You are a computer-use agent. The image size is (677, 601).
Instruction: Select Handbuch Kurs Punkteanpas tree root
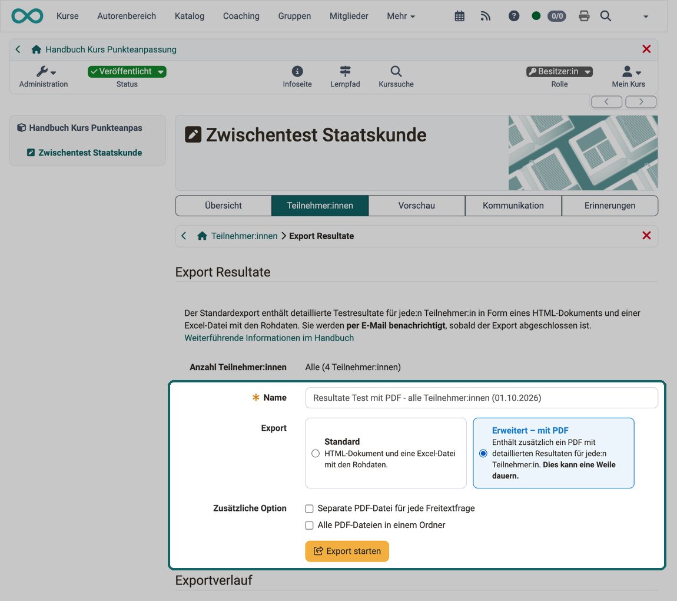tap(85, 128)
